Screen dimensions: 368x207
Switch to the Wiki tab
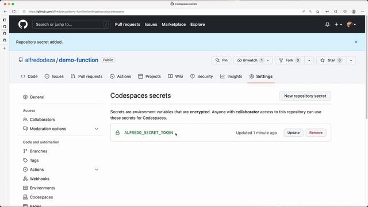175,76
